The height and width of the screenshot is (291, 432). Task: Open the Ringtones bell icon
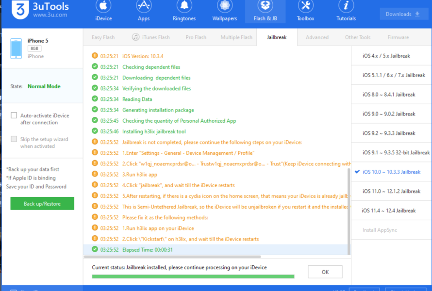[184, 6]
